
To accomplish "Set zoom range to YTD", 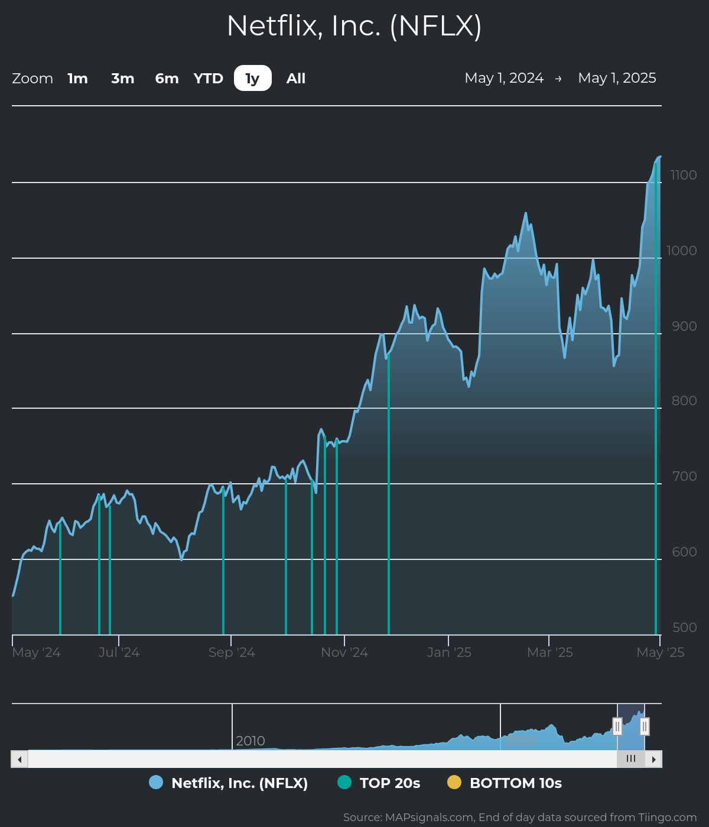I will pos(209,79).
